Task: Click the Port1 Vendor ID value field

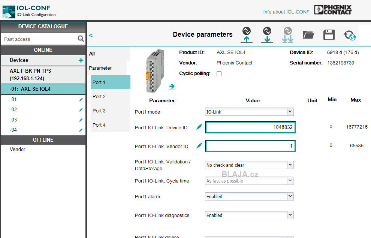Action: pos(250,146)
